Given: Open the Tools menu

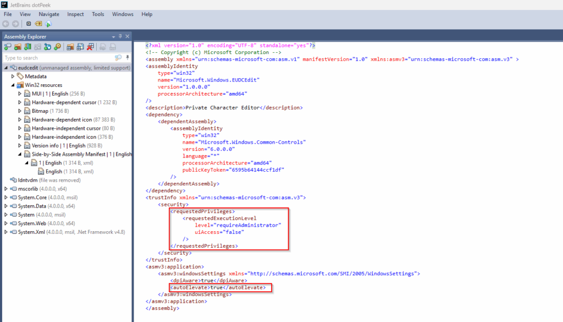Looking at the screenshot, I should (98, 14).
